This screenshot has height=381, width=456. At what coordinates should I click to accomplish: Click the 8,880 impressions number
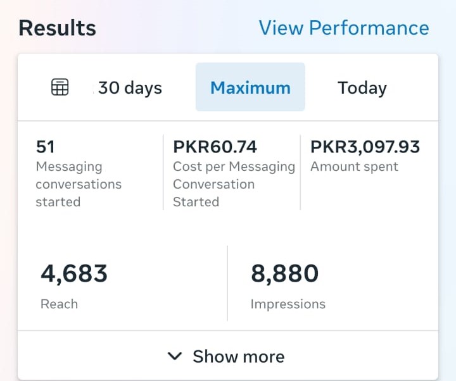[284, 274]
